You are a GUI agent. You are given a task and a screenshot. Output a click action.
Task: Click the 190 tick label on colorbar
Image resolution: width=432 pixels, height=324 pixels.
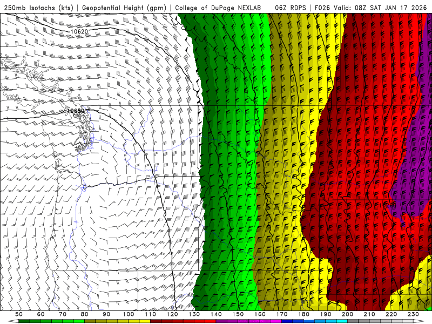pos(326,314)
